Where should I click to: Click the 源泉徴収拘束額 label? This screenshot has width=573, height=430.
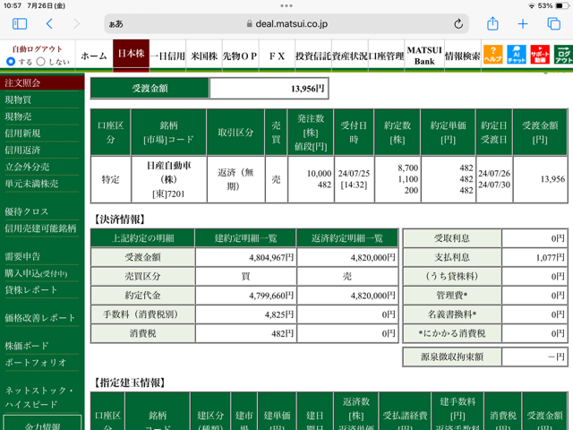click(452, 357)
